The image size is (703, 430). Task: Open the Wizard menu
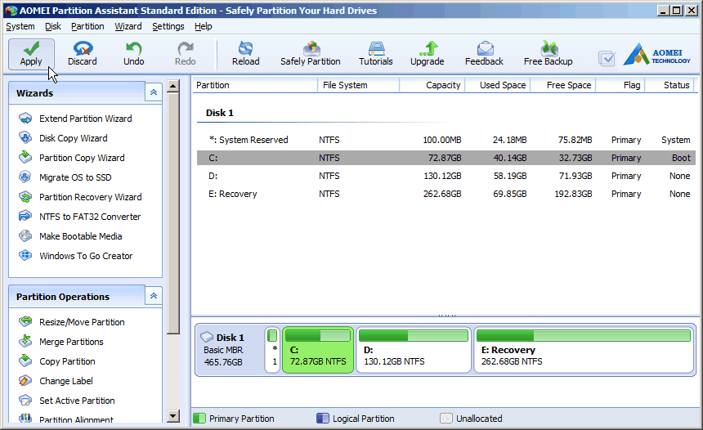[128, 26]
